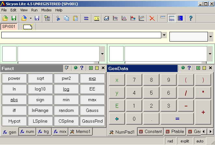Click the InRange function button
215x145 pixels.
(x=40, y=110)
